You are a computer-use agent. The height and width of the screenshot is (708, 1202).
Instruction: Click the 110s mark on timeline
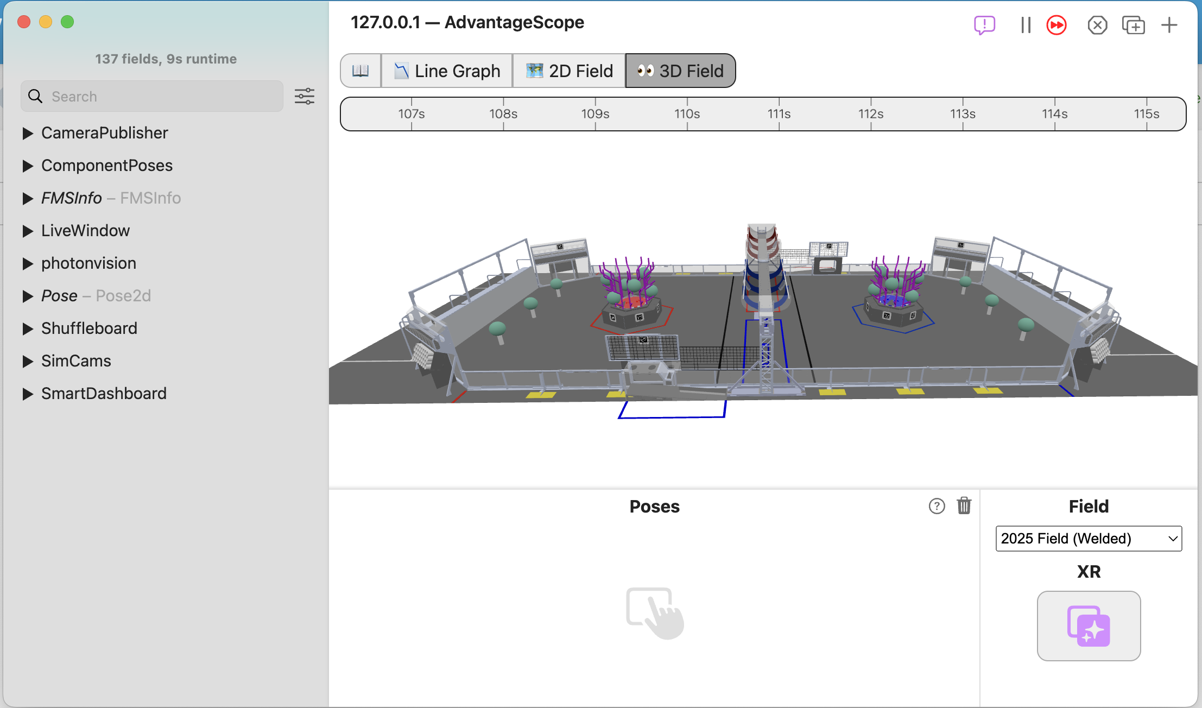(687, 114)
